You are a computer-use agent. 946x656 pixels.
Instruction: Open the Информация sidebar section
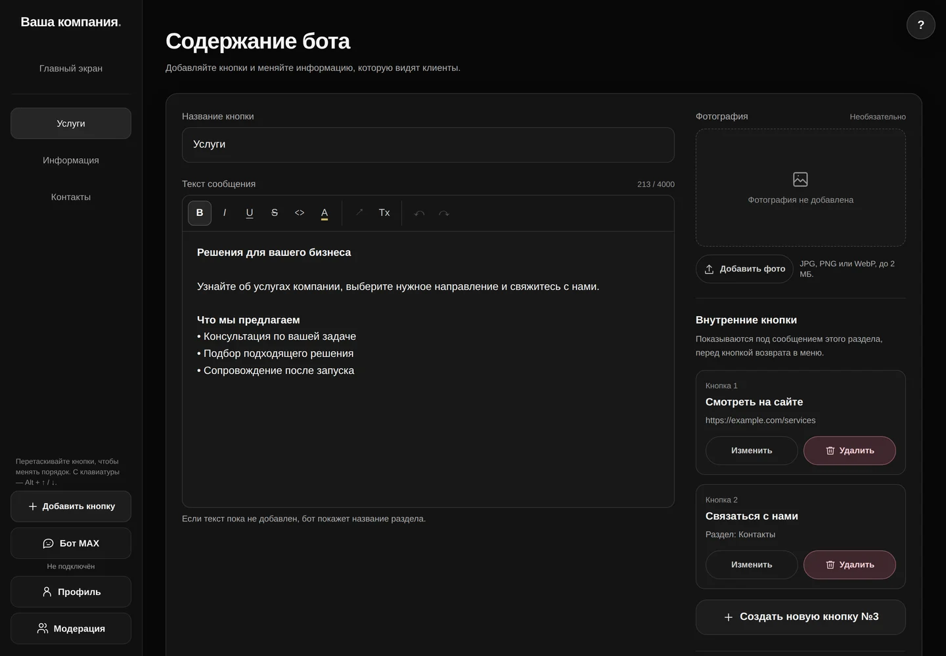point(71,160)
